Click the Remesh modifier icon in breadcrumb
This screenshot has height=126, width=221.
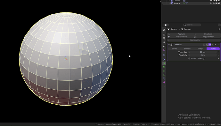(x=182, y=29)
